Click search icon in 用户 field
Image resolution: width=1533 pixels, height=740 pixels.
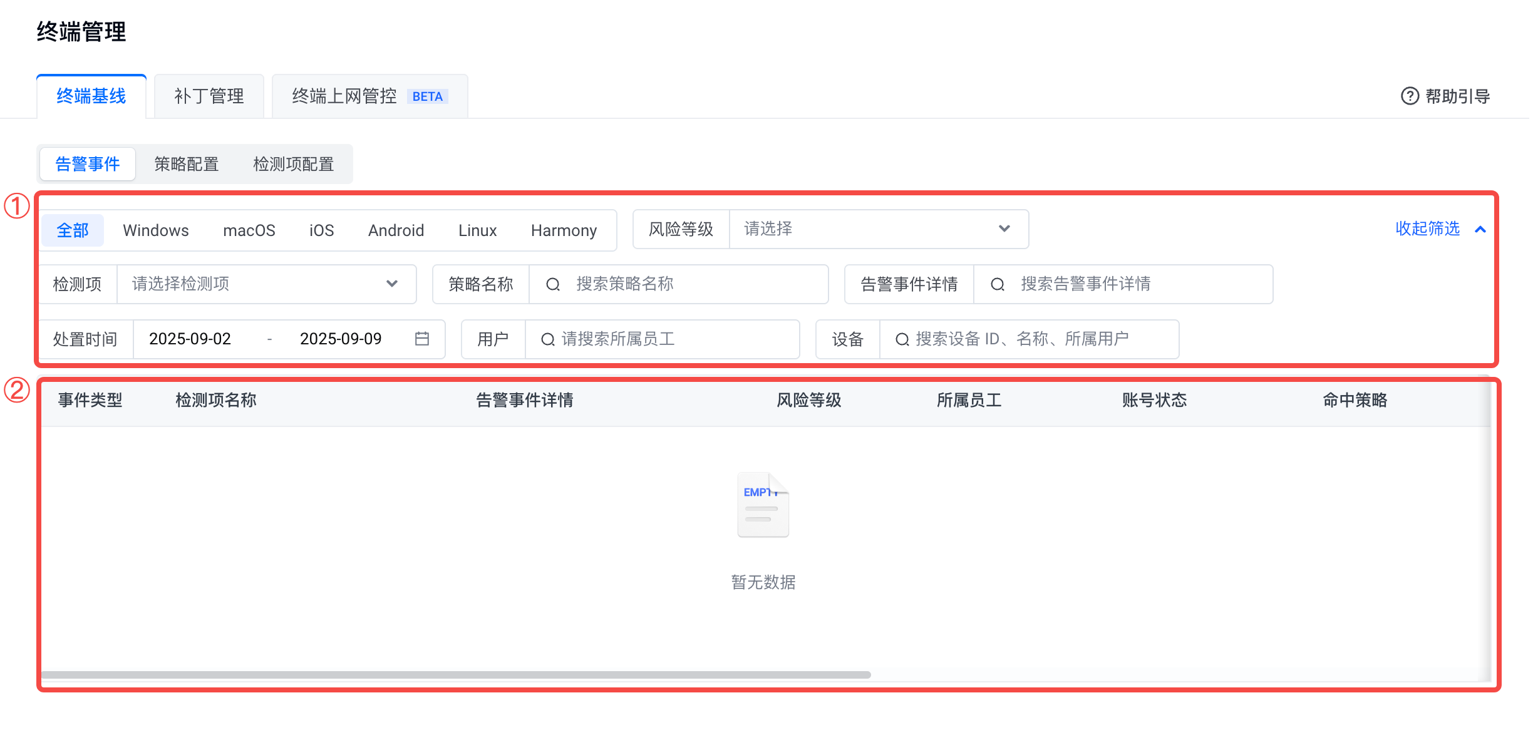(x=547, y=339)
